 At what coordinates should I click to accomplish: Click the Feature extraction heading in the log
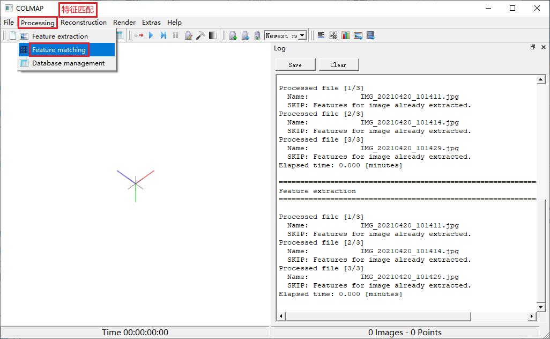point(317,191)
